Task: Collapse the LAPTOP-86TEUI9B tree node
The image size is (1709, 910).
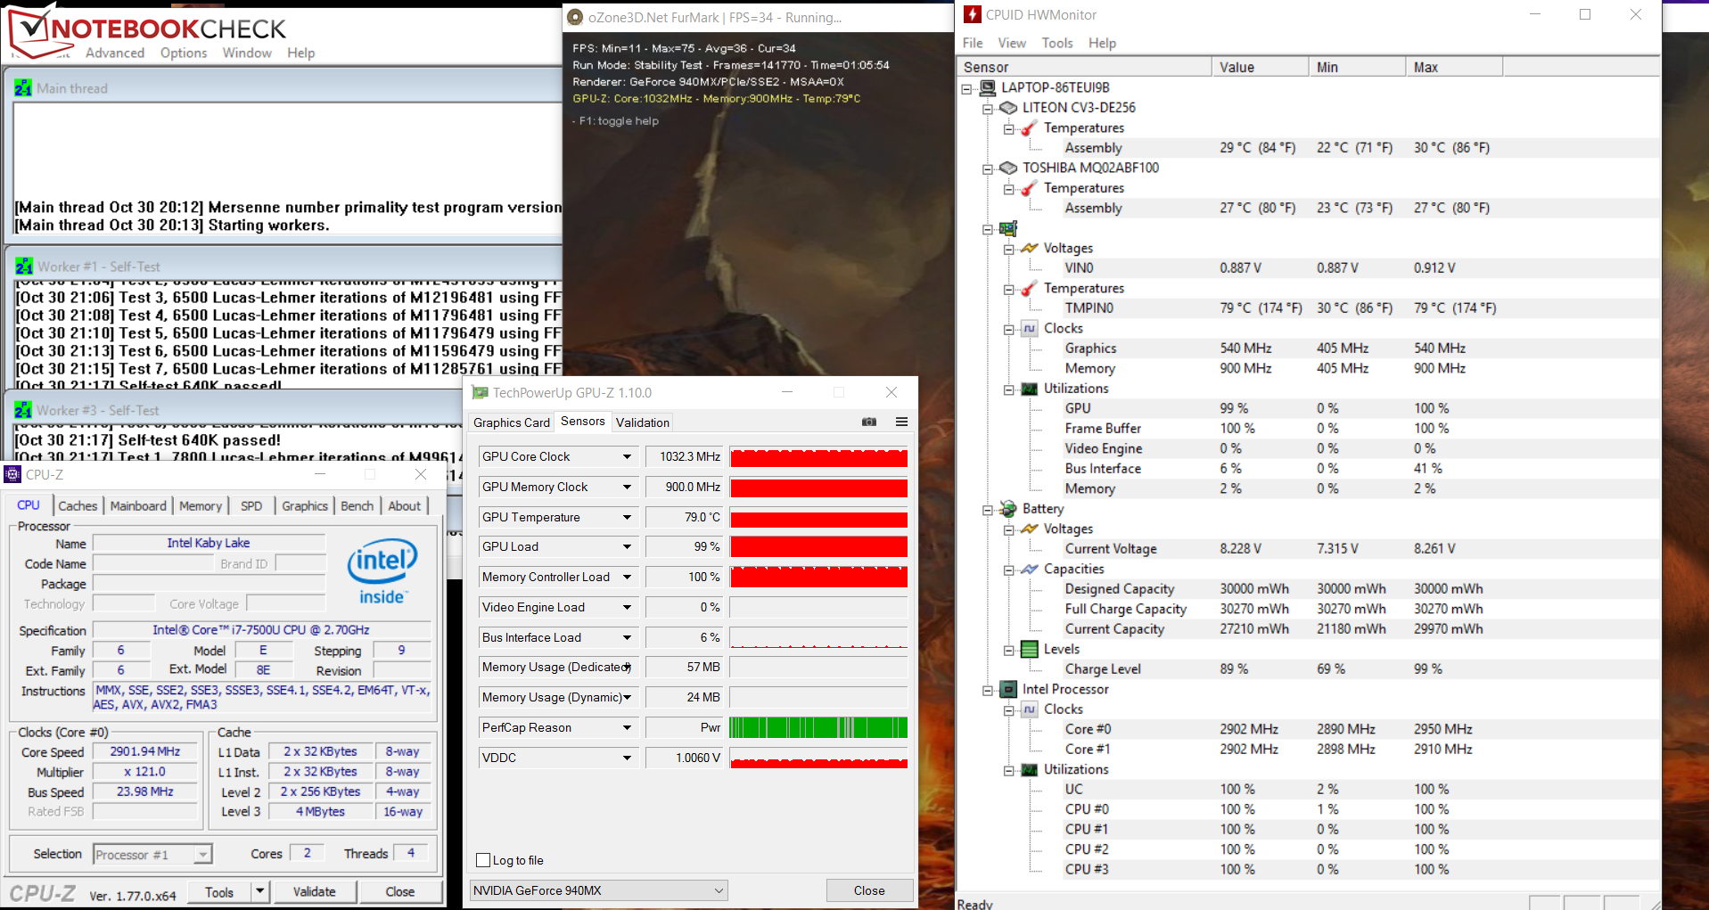Action: click(x=966, y=88)
